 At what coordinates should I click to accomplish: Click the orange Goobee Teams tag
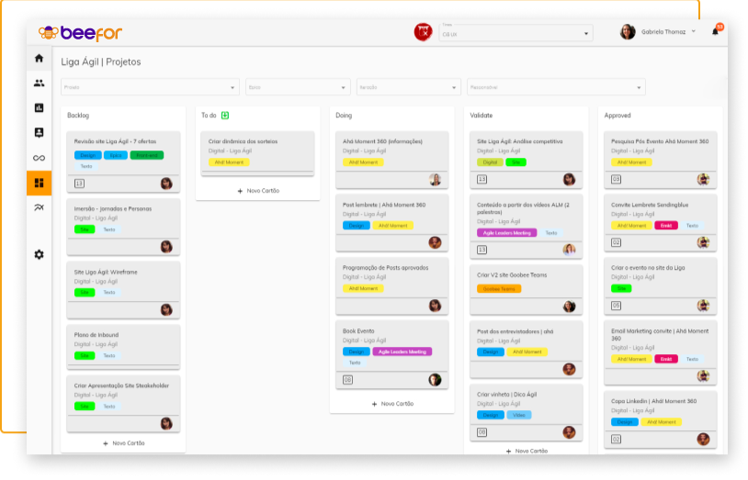(x=499, y=289)
